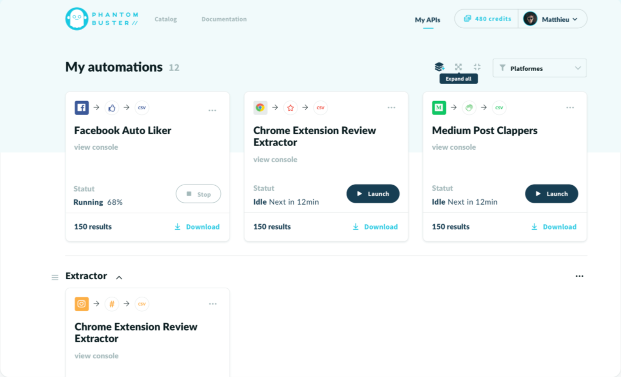Click the Chrome icon on review extractor card
The image size is (621, 377).
tap(260, 108)
